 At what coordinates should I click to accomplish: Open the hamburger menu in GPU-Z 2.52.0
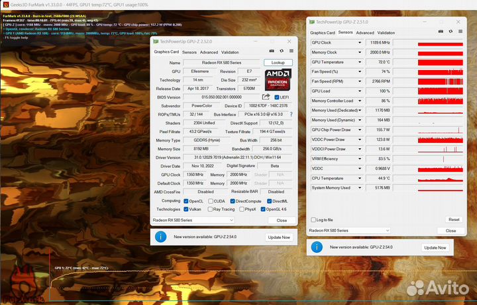tap(291, 51)
